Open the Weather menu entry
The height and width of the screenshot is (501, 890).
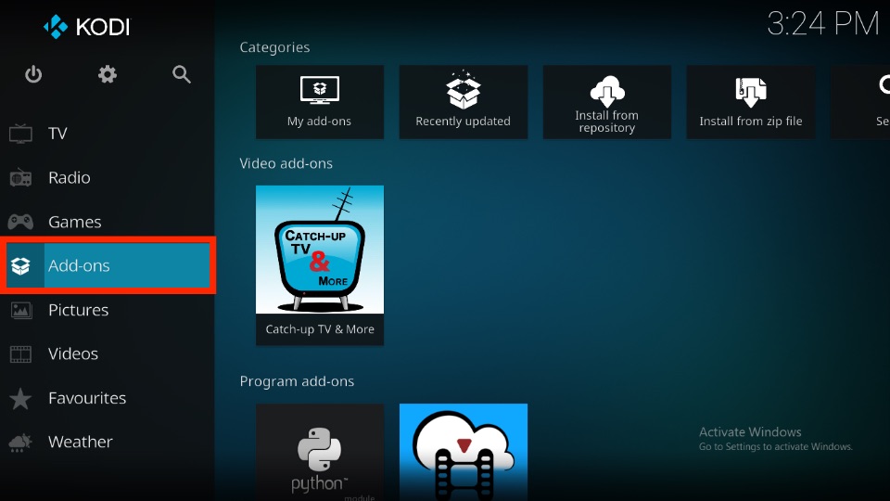(108, 442)
